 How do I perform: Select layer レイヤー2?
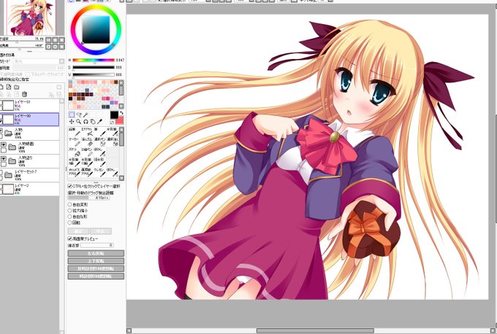pos(29,189)
